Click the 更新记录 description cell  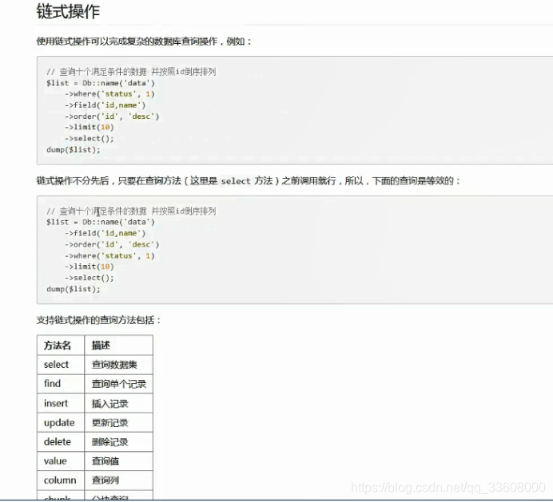coord(118,422)
